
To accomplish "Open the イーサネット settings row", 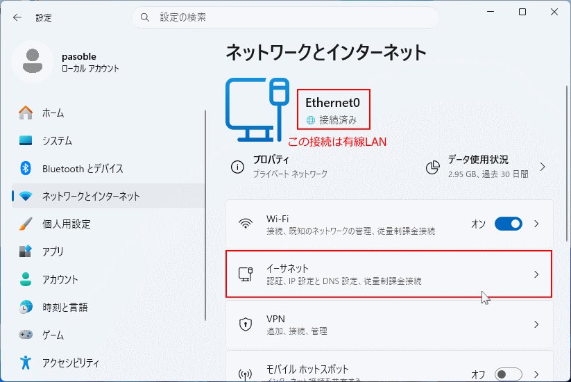I will (389, 274).
